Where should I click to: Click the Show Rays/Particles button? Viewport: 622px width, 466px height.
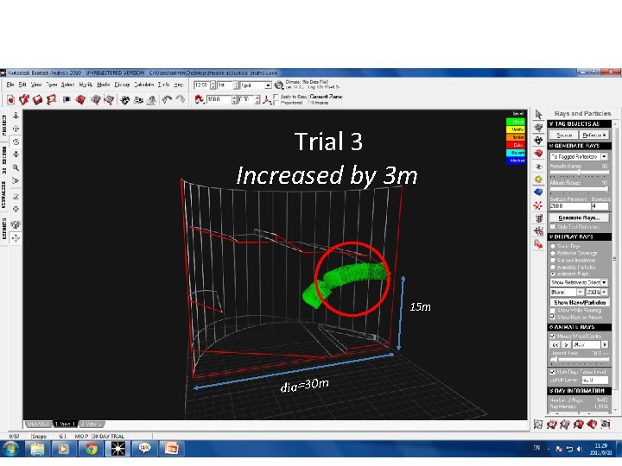pyautogui.click(x=580, y=302)
